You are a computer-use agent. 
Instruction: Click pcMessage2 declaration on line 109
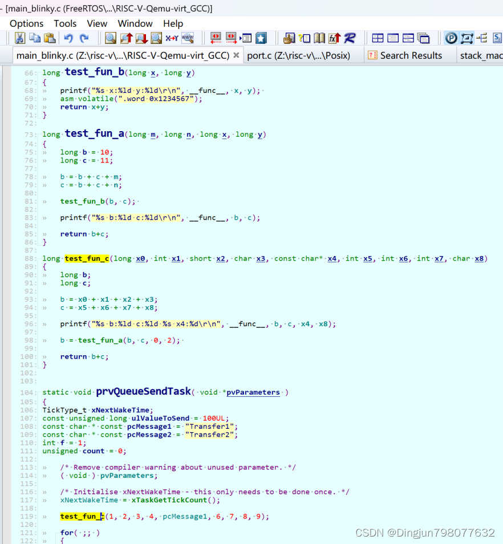click(x=149, y=435)
